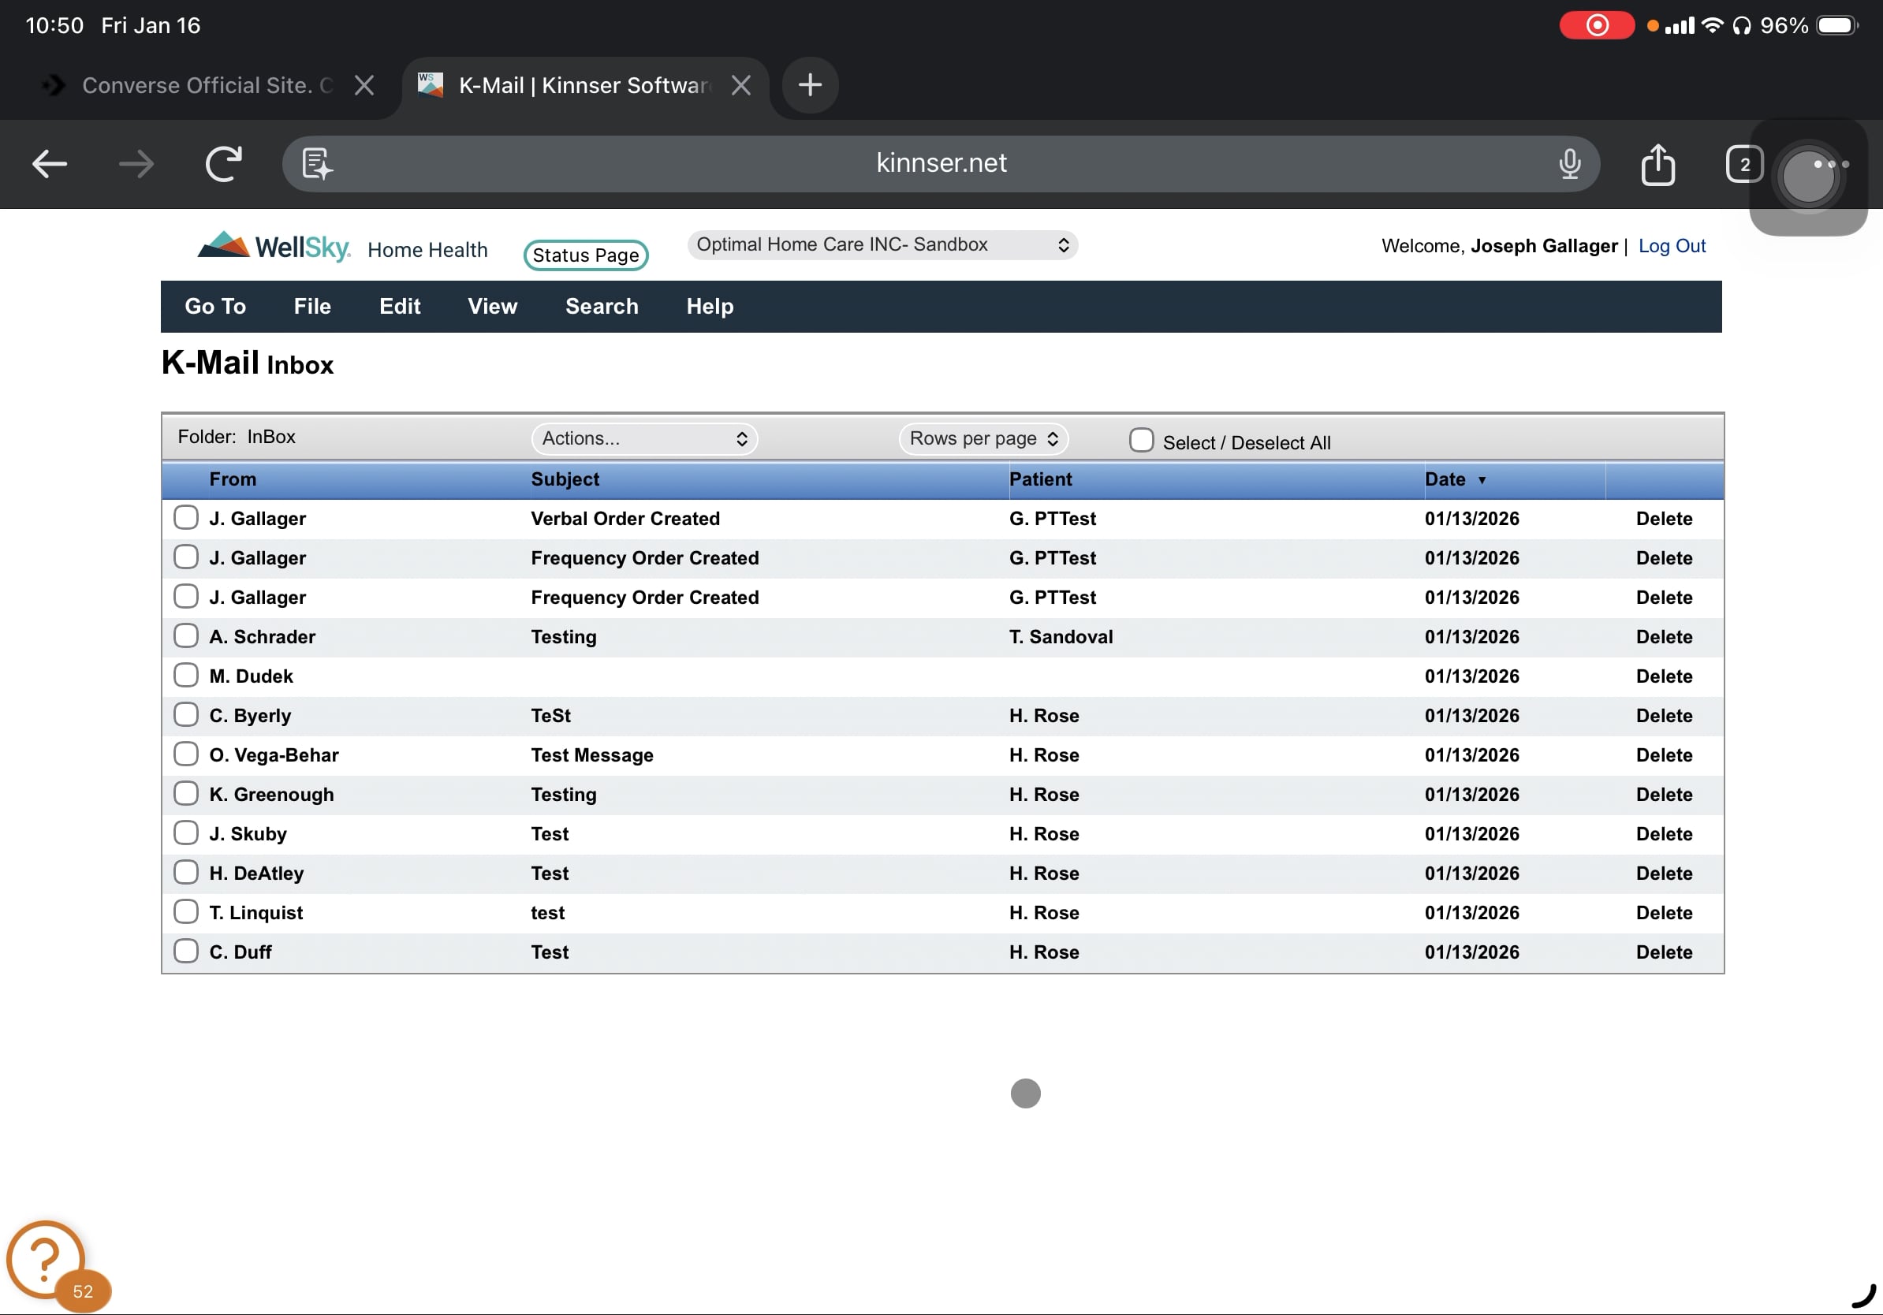This screenshot has width=1883, height=1315.
Task: Open the tab switcher showing 2 tabs
Action: click(1743, 164)
